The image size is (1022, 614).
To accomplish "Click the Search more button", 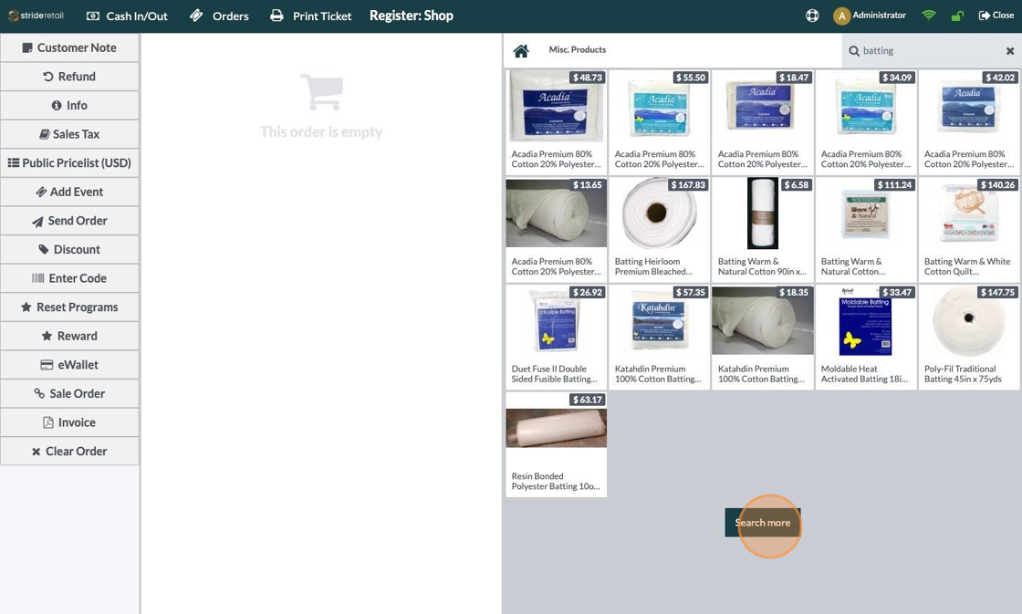I will 763,523.
